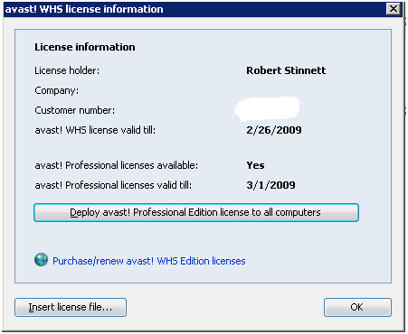Viewport: 408px width, 334px height.
Task: Select the date 2/26/2009
Action: tap(274, 130)
